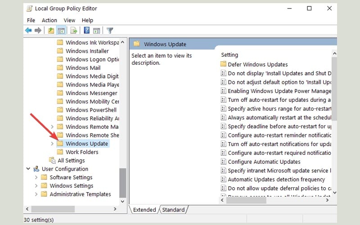Open the Help question-mark toolbar icon
Screen dimensions: 360x225
[x=87, y=30]
